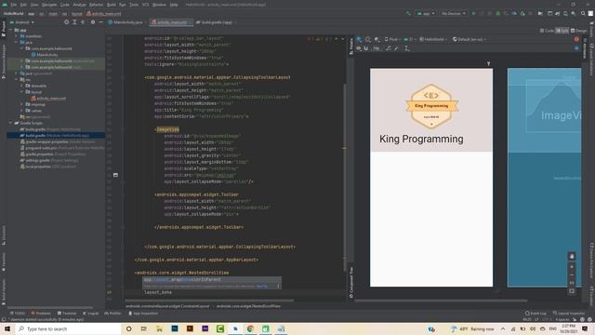The height and width of the screenshot is (335, 595).
Task: Open the App Inspection tool window
Action: pos(143,314)
